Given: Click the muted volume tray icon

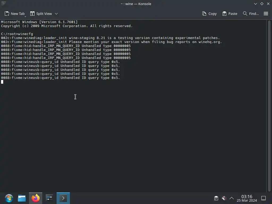Looking at the screenshot, I should tap(224, 198).
